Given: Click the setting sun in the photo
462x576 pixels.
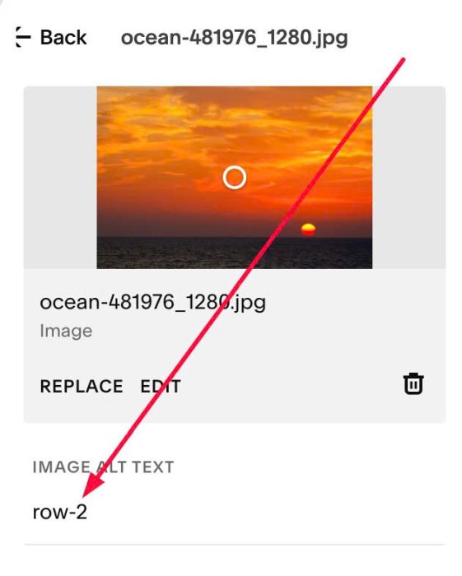Looking at the screenshot, I should (308, 230).
